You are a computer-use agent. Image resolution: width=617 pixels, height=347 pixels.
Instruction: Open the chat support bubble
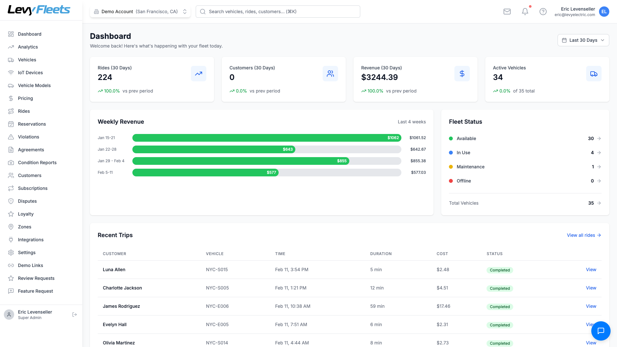(601, 331)
